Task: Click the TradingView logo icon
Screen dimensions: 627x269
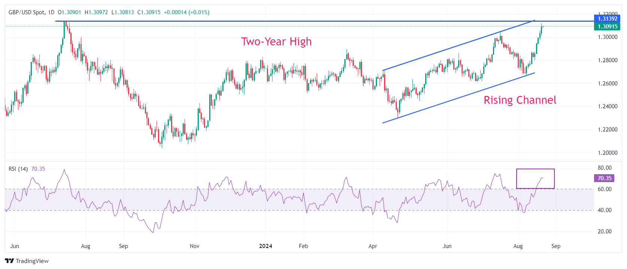Action: point(9,261)
